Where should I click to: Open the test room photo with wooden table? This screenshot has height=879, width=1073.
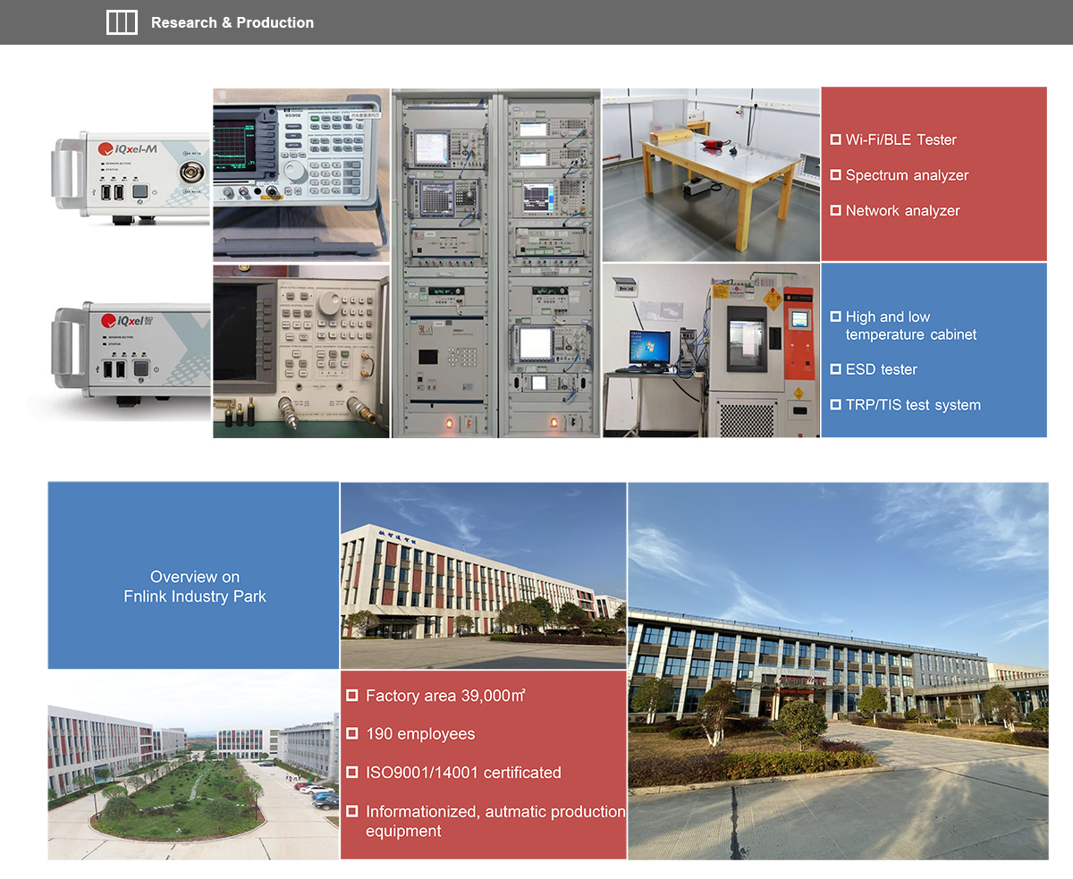(711, 174)
